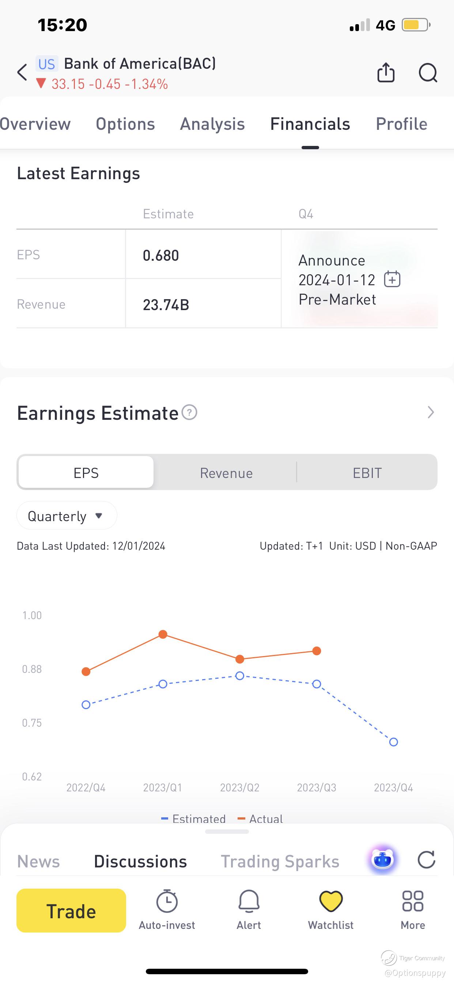Select the 2023/Q4 estimated data point

point(393,742)
